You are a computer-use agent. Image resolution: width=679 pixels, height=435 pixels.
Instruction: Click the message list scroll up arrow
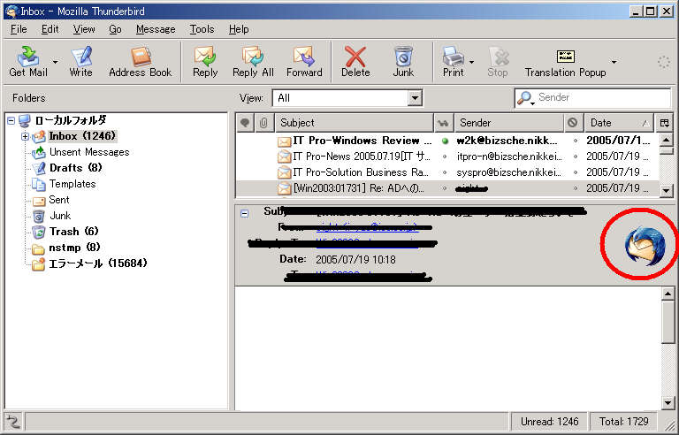tap(666, 140)
